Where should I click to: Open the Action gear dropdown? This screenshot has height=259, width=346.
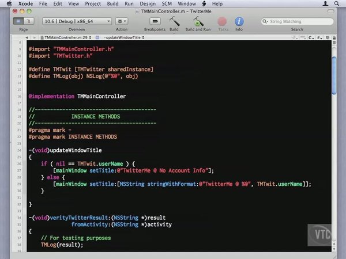122,21
